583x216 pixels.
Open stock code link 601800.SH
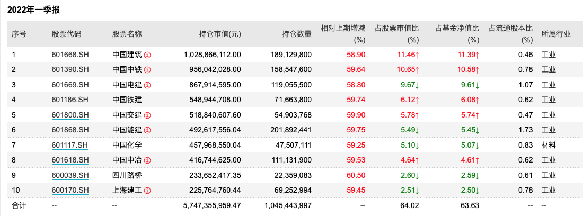[x=70, y=115]
